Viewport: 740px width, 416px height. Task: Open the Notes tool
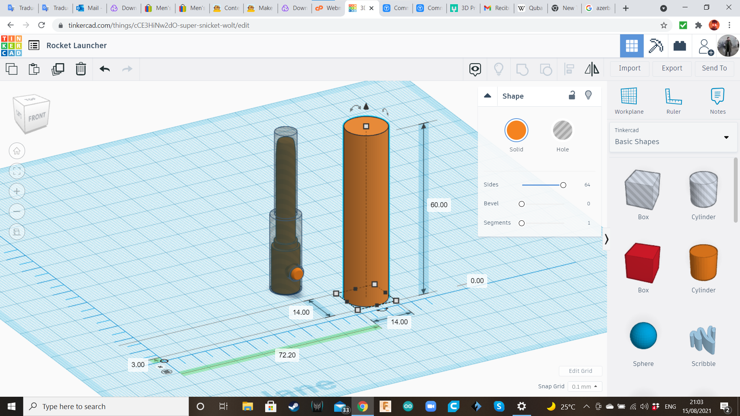718,100
